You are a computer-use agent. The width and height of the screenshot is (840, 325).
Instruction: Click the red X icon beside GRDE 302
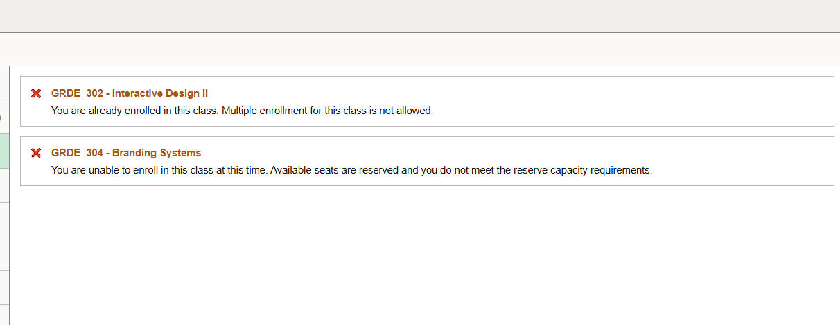(36, 93)
